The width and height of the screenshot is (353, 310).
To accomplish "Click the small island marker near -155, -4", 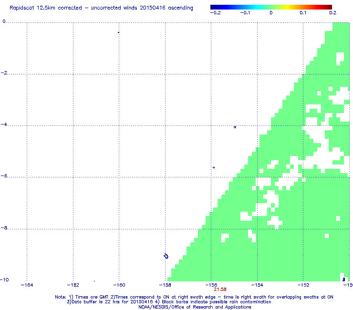I will tap(235, 127).
